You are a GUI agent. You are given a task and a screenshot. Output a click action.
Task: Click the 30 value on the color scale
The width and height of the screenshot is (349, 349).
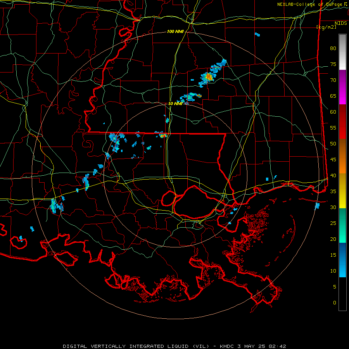[x=333, y=207]
